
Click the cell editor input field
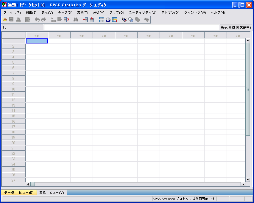click(x=131, y=27)
